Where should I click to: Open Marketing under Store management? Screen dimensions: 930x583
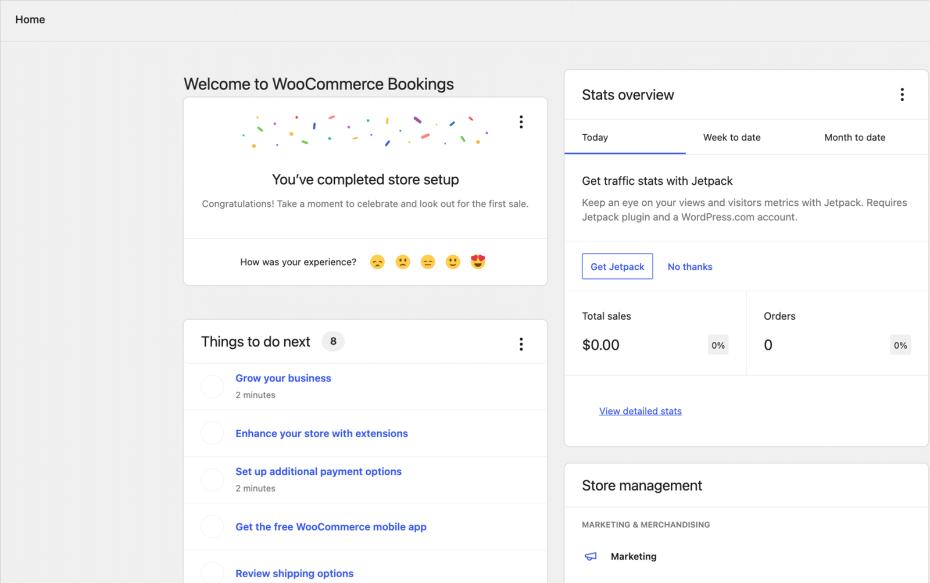click(634, 556)
